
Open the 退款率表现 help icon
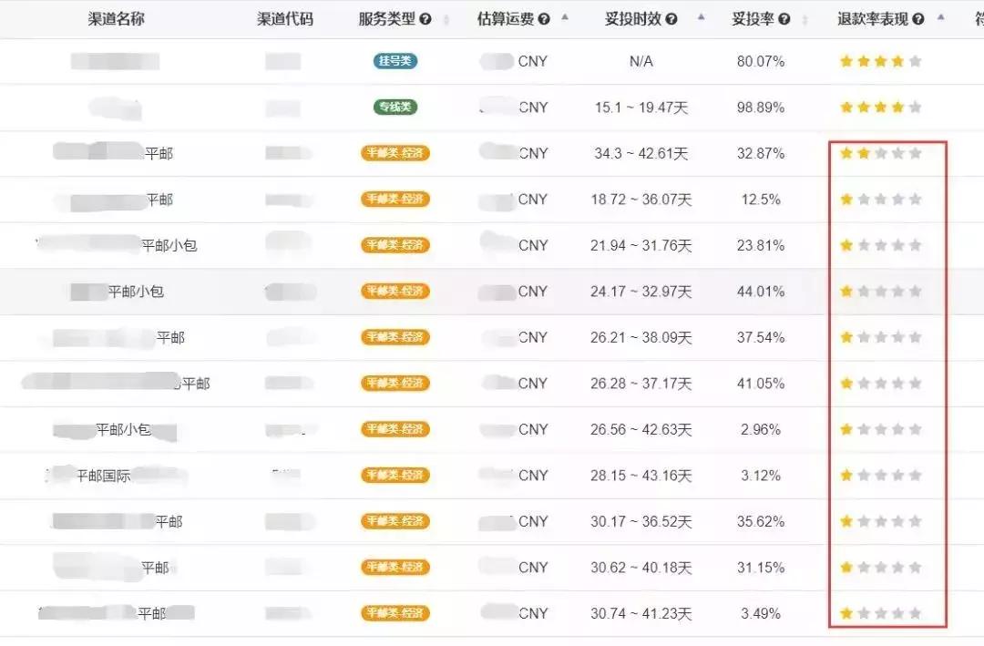point(917,17)
